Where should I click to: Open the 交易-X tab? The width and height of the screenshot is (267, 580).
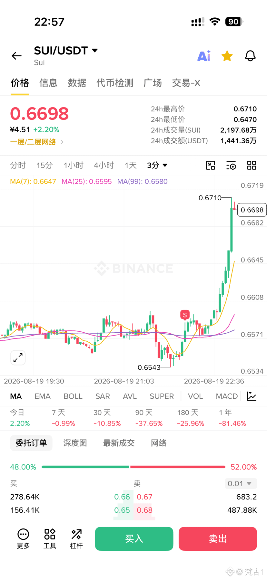(x=186, y=83)
